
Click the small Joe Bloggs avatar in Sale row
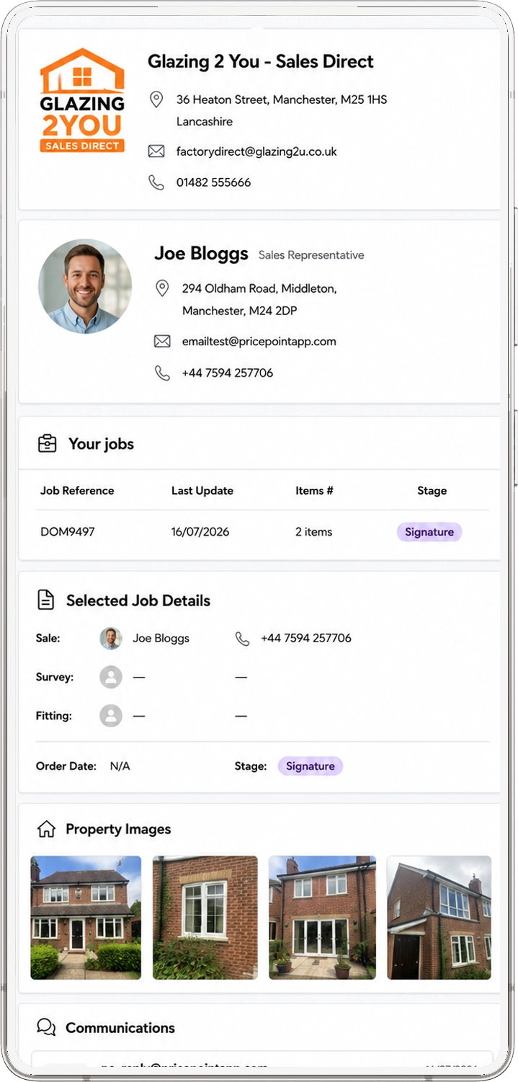coord(111,638)
